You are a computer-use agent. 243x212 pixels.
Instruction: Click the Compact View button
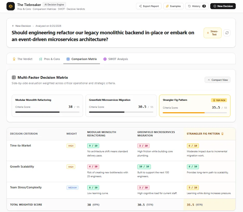[x=218, y=80]
